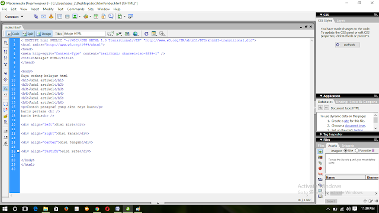Screen dimensions: 379x213
Task: Open the Modify menu
Action: coord(48,9)
